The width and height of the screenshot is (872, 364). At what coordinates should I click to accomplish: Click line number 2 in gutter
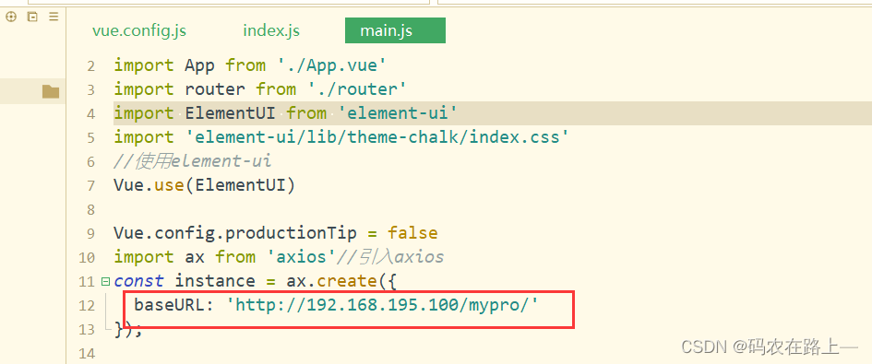[x=90, y=66]
